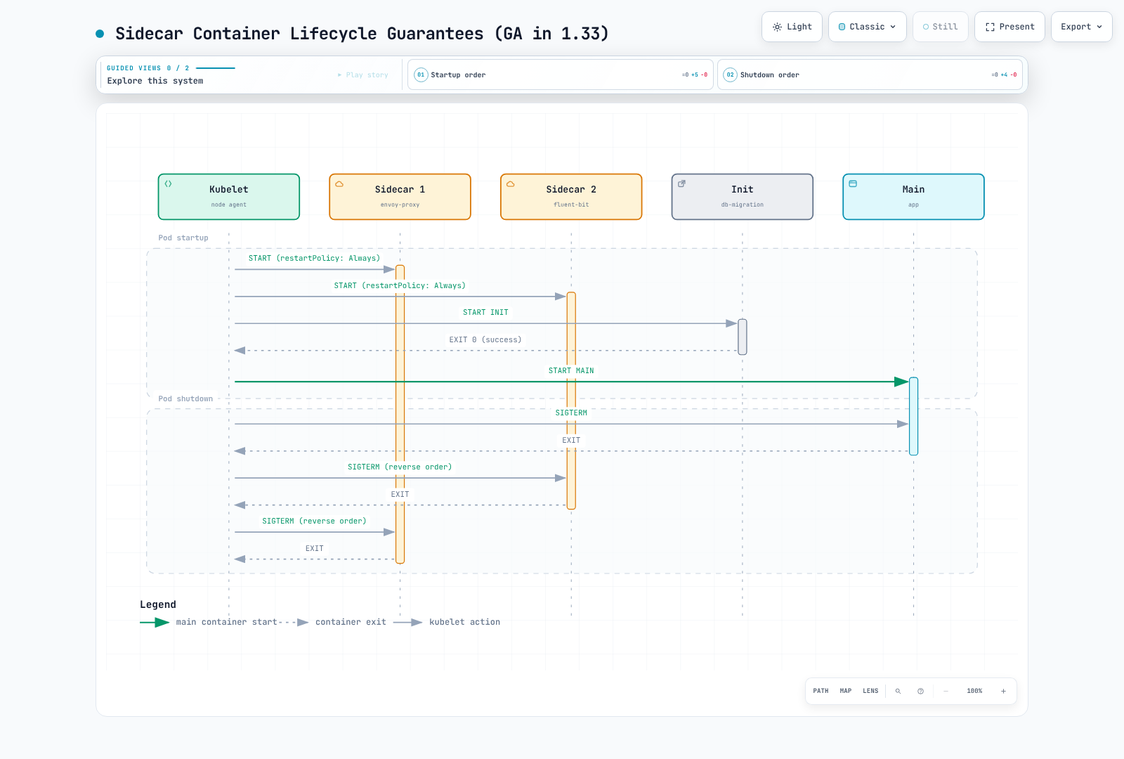This screenshot has width=1124, height=759.
Task: Open the Export dropdown menu
Action: pyautogui.click(x=1082, y=27)
